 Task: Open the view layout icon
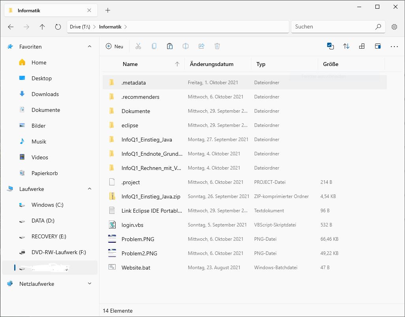(362, 46)
